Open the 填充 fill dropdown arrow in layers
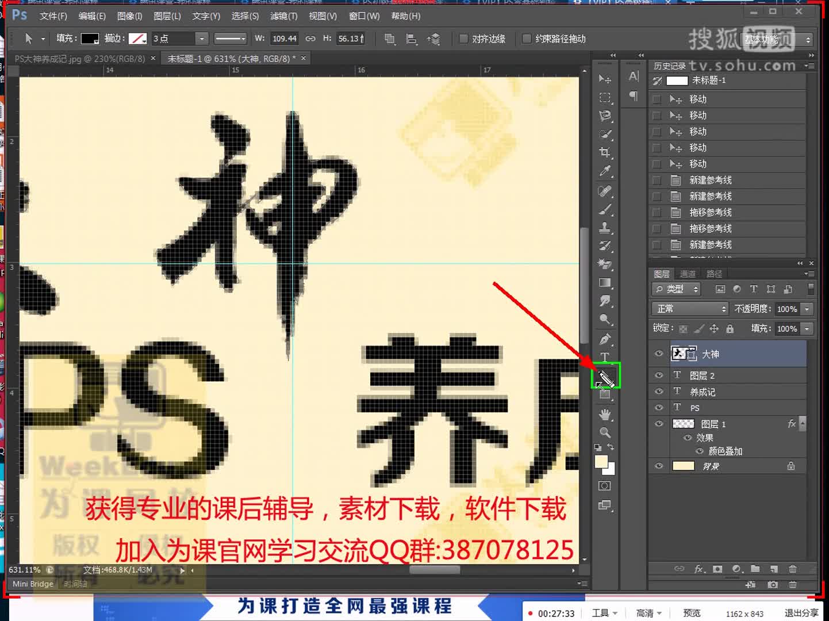 pyautogui.click(x=807, y=328)
